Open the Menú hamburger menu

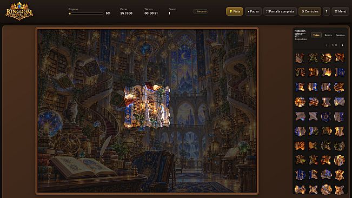point(340,11)
